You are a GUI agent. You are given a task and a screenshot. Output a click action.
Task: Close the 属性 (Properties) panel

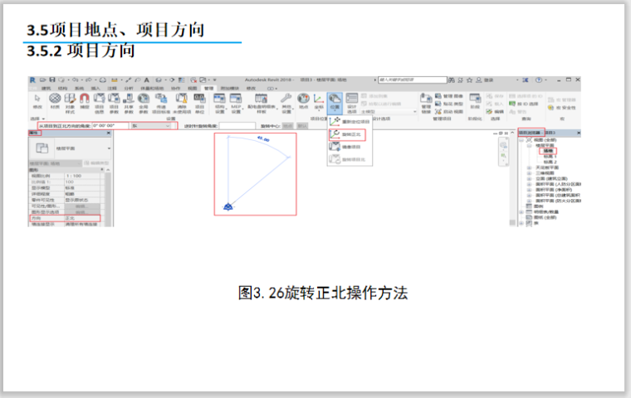[108, 133]
